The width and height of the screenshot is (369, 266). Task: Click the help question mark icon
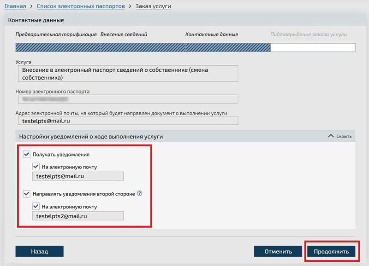(x=140, y=193)
